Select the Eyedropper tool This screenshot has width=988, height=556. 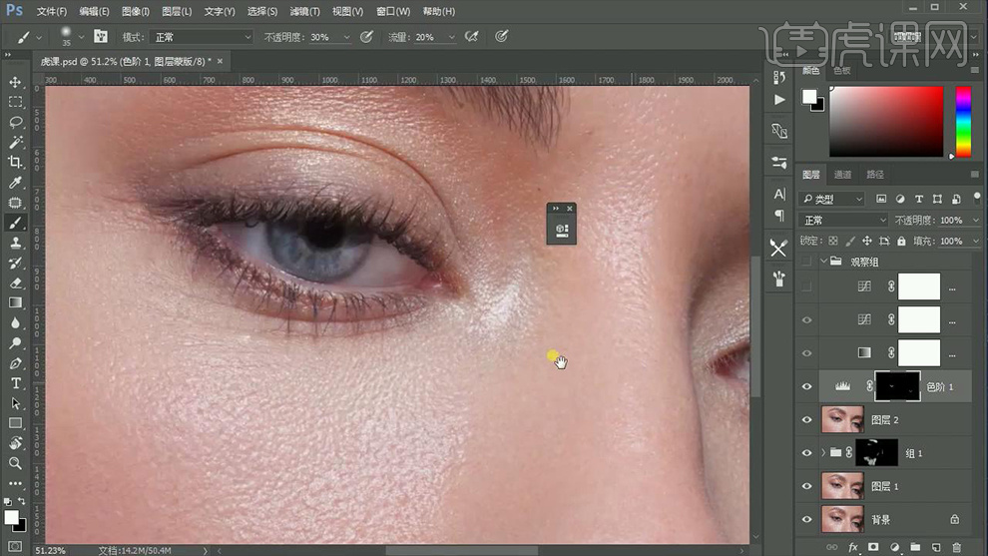pyautogui.click(x=15, y=183)
